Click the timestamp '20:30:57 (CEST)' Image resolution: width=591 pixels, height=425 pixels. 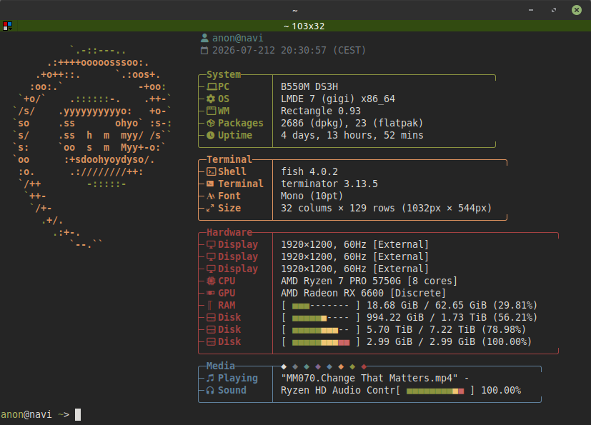pyautogui.click(x=324, y=51)
